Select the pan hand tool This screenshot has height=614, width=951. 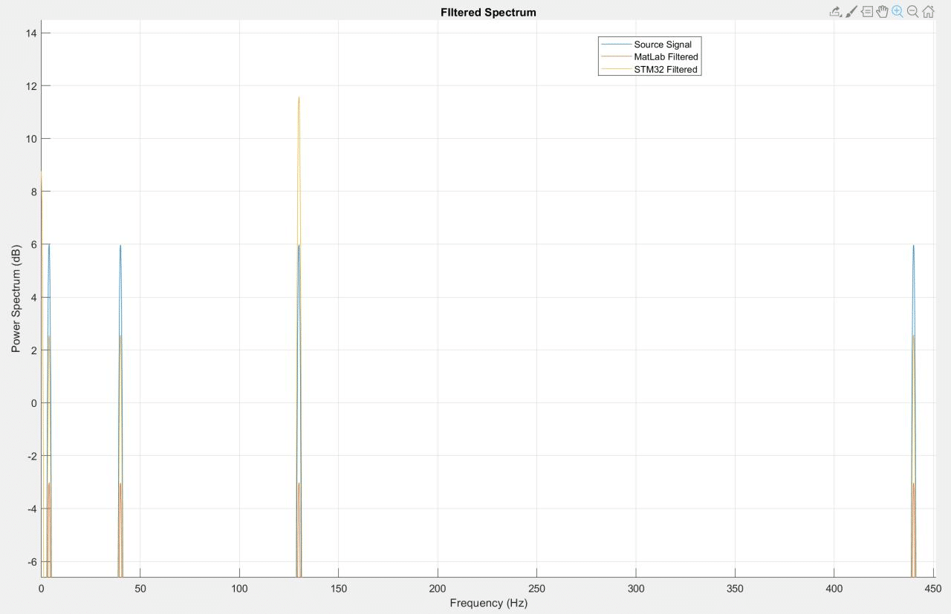(882, 12)
